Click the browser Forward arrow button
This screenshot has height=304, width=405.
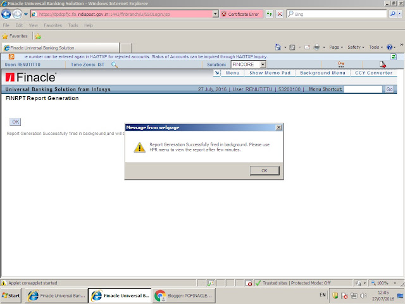tap(17, 14)
